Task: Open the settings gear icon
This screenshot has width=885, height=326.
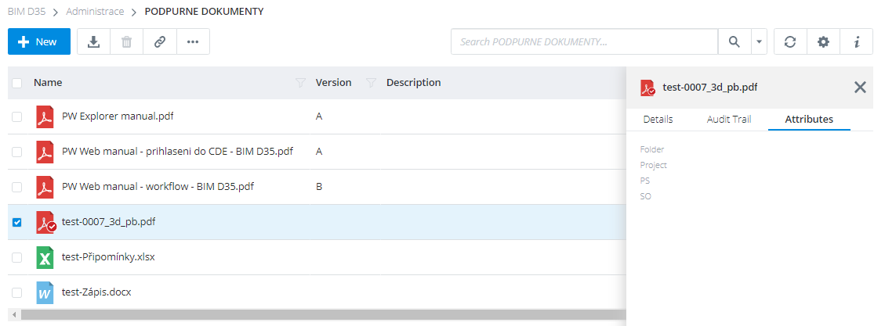Action: 823,42
